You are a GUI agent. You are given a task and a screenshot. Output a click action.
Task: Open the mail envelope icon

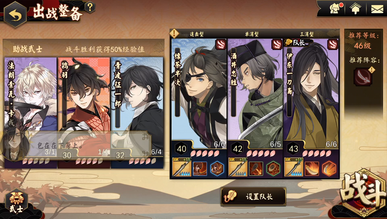[x=377, y=9]
